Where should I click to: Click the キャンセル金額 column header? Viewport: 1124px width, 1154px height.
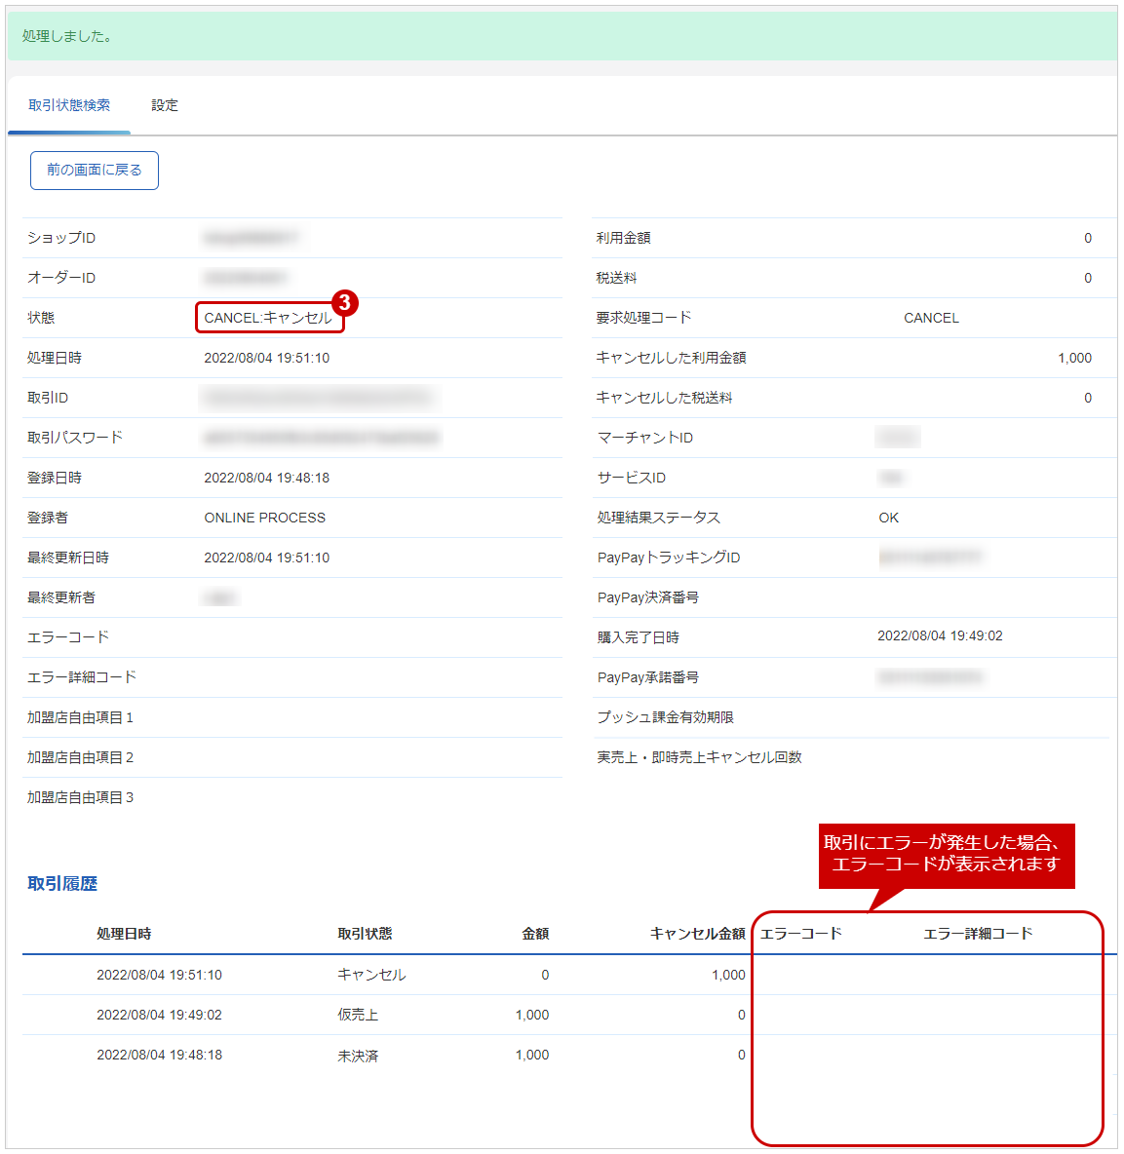tap(698, 933)
